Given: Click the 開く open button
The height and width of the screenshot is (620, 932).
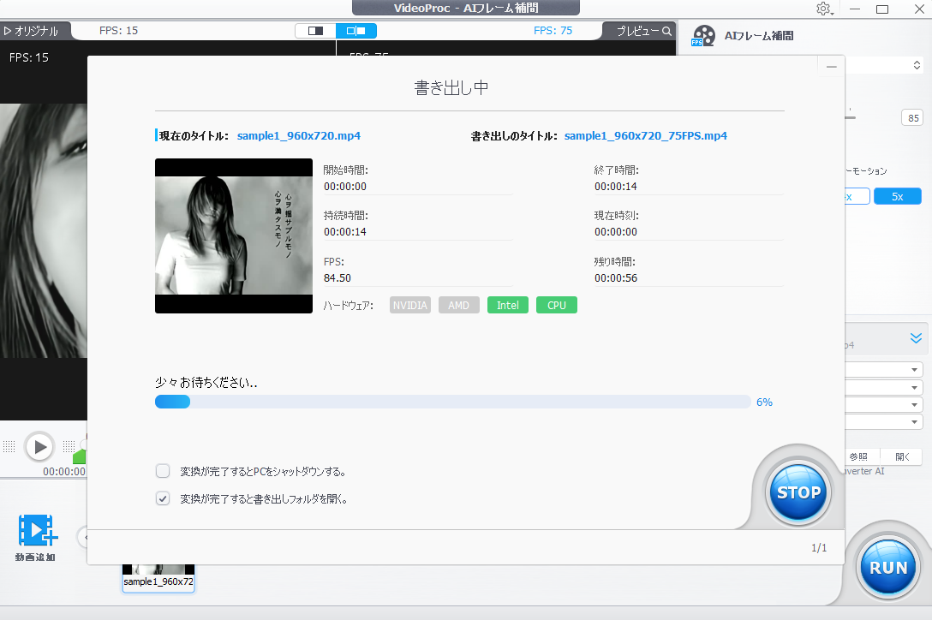Looking at the screenshot, I should (x=902, y=456).
